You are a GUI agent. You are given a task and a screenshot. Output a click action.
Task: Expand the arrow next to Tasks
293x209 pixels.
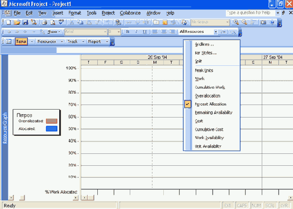pos(32,41)
